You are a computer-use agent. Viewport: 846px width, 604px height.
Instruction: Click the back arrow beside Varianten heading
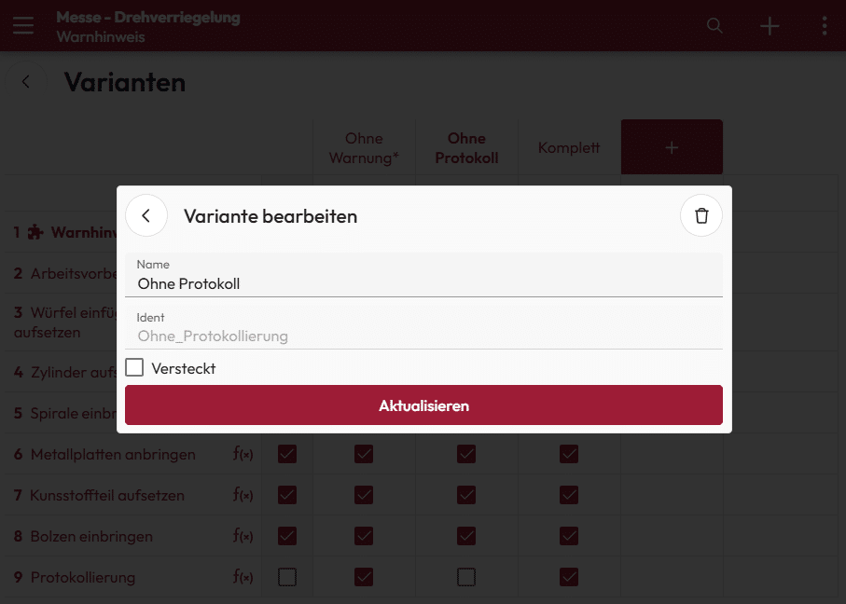pos(26,82)
